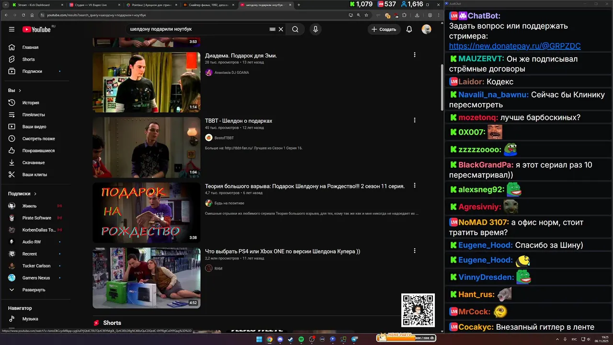
Task: Expand the Вы section chevron
Action: click(20, 91)
